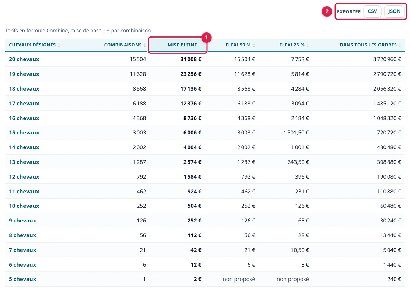Open the 14 chevaux entry
Viewport: 410px width, 291px height.
24,147
